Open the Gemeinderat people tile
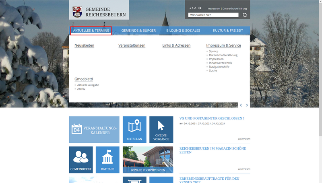Screen dimensions: 322x183 click(81, 160)
